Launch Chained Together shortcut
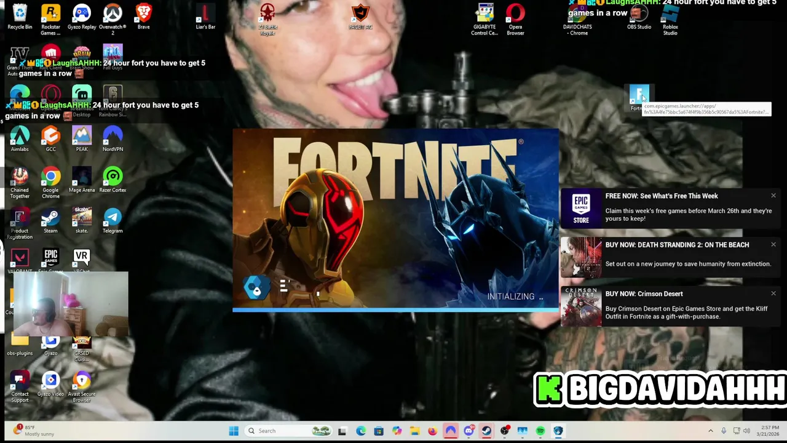Image resolution: width=787 pixels, height=443 pixels. [x=20, y=183]
